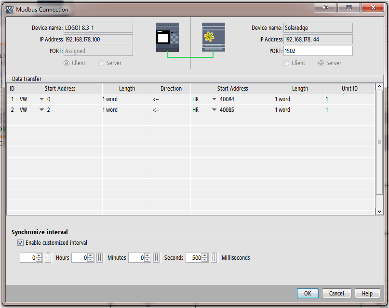
Task: Select Server radio for the Solaredge device
Action: [321, 63]
